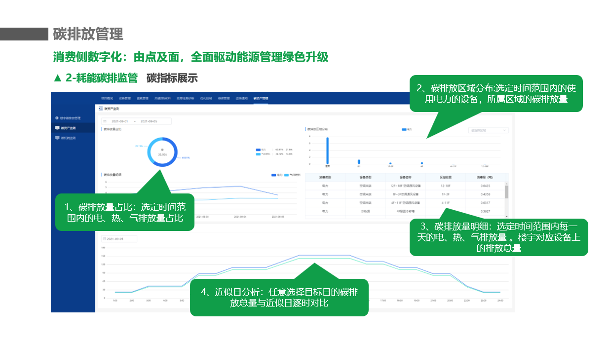
Task: Toggle the light-blue gas fuel legend beside the donut
Action: tap(258, 154)
